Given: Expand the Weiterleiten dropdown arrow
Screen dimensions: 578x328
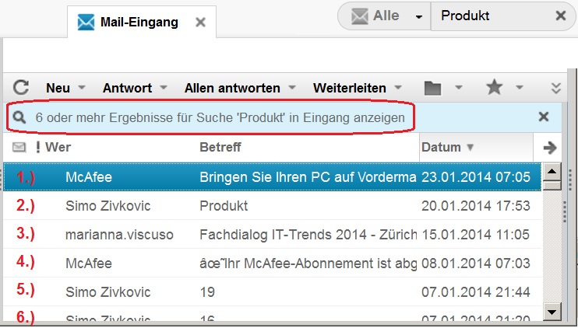Looking at the screenshot, I should click(397, 88).
